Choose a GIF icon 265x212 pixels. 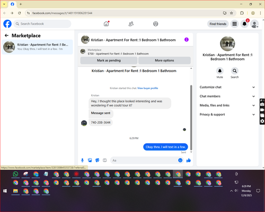coord(105,160)
